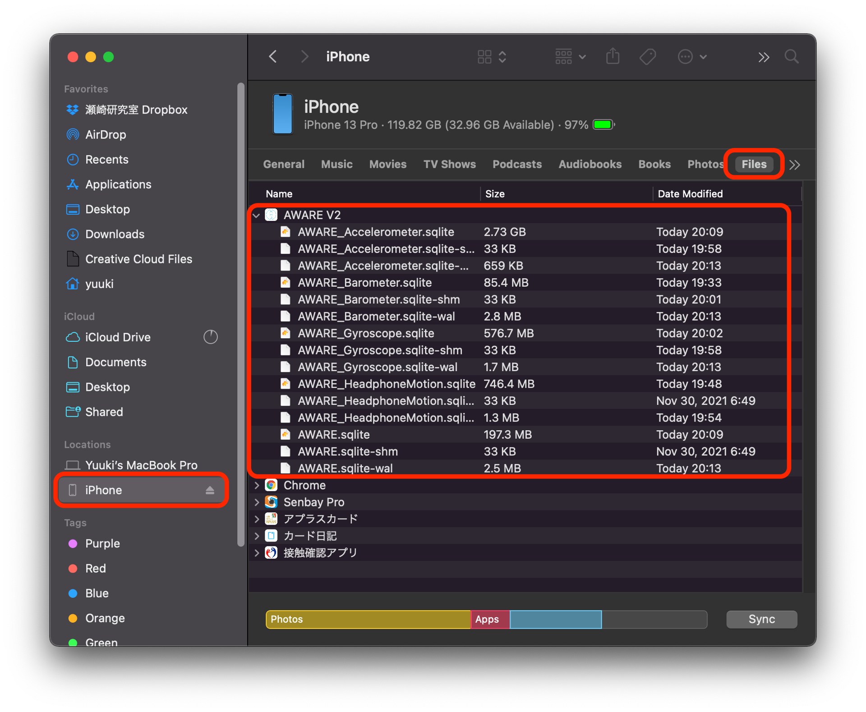The width and height of the screenshot is (866, 712).
Task: Show more tabs with the tab overflow chevron
Action: tap(795, 165)
